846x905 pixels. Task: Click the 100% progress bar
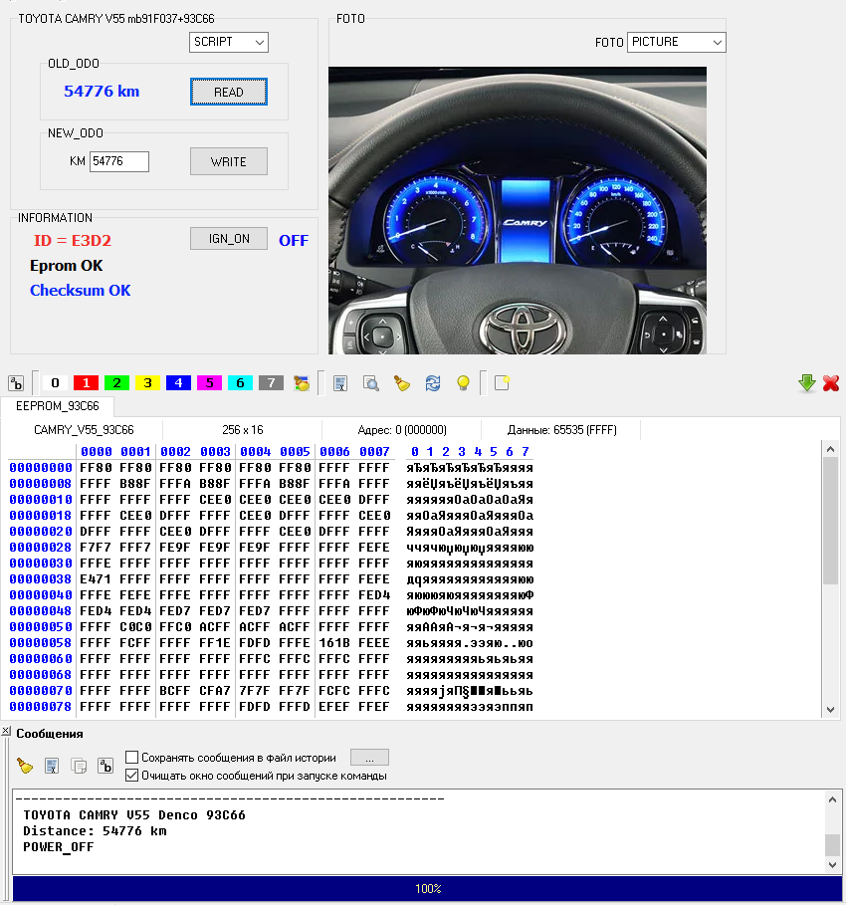(428, 888)
